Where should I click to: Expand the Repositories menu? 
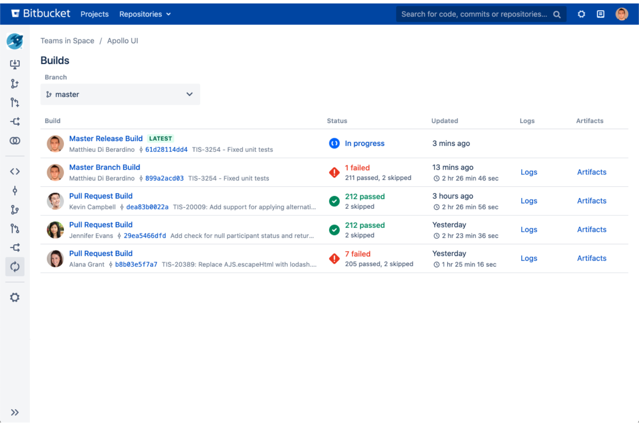point(145,14)
